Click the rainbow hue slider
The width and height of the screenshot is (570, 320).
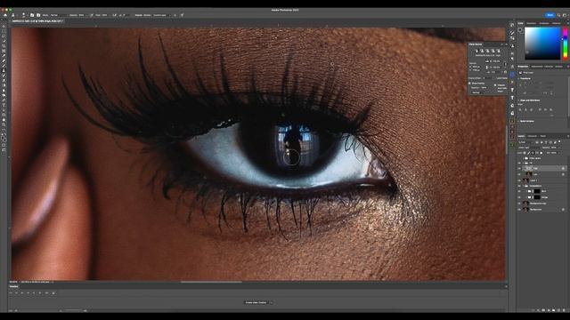pyautogui.click(x=566, y=44)
